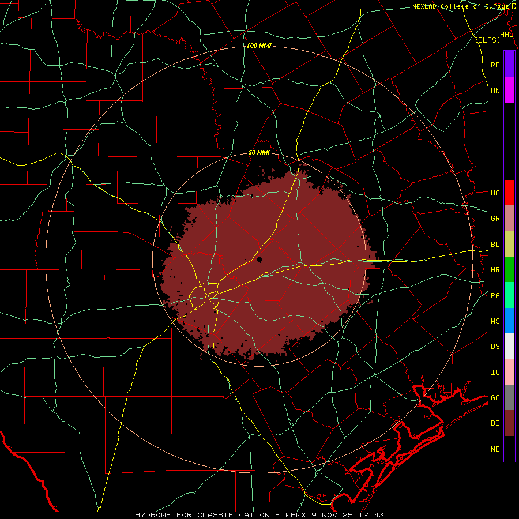Click the GR legend label
The image size is (519, 519).
(x=495, y=219)
